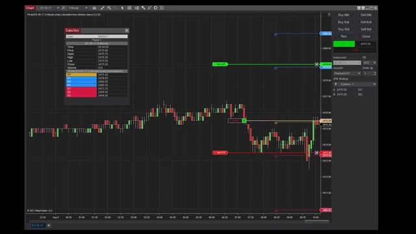Click the Buy Bid button
This screenshot has height=234, width=416.
(x=344, y=29)
